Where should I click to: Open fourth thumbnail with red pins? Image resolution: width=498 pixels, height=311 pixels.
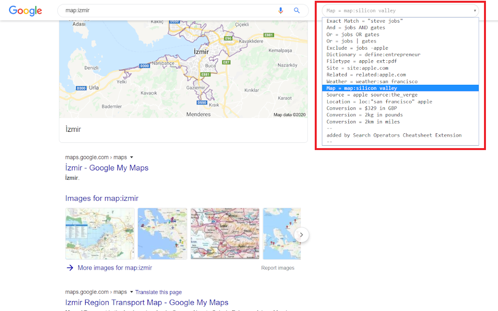(282, 234)
